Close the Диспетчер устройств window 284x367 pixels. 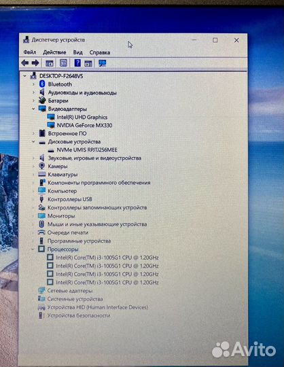click(x=236, y=40)
